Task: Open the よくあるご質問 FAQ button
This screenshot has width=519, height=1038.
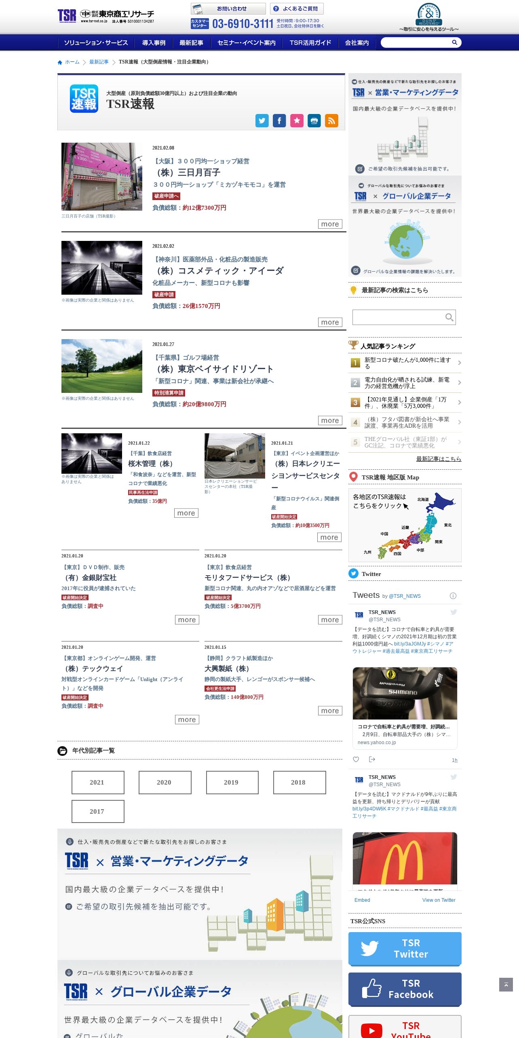Action: pos(297,8)
